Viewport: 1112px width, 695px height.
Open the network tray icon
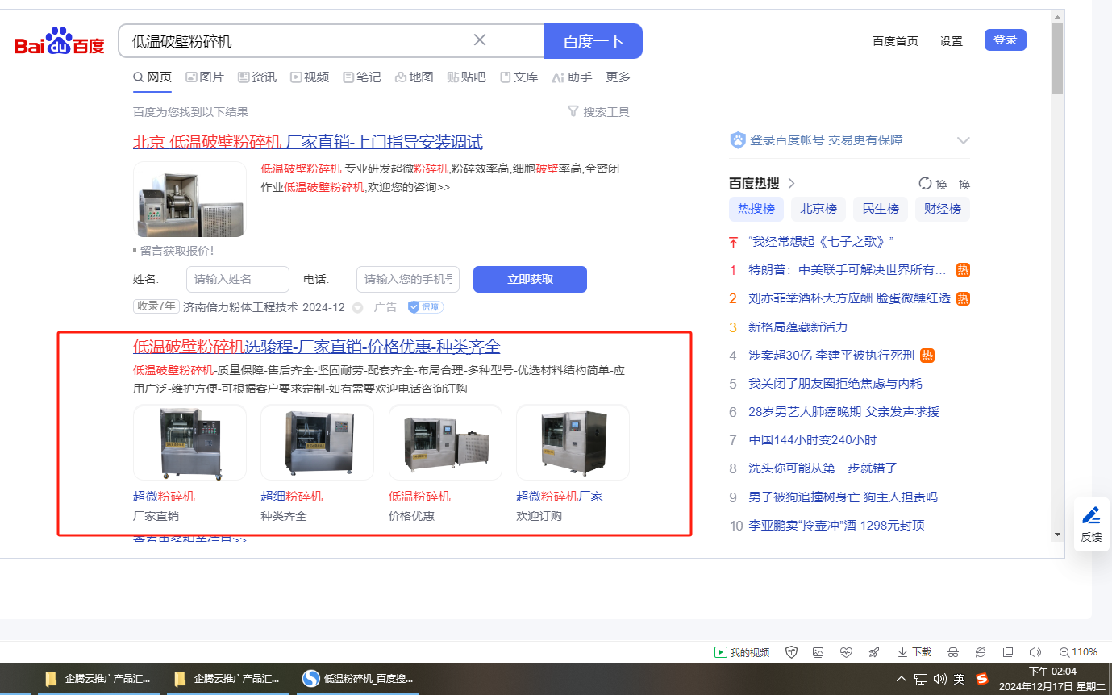920,679
